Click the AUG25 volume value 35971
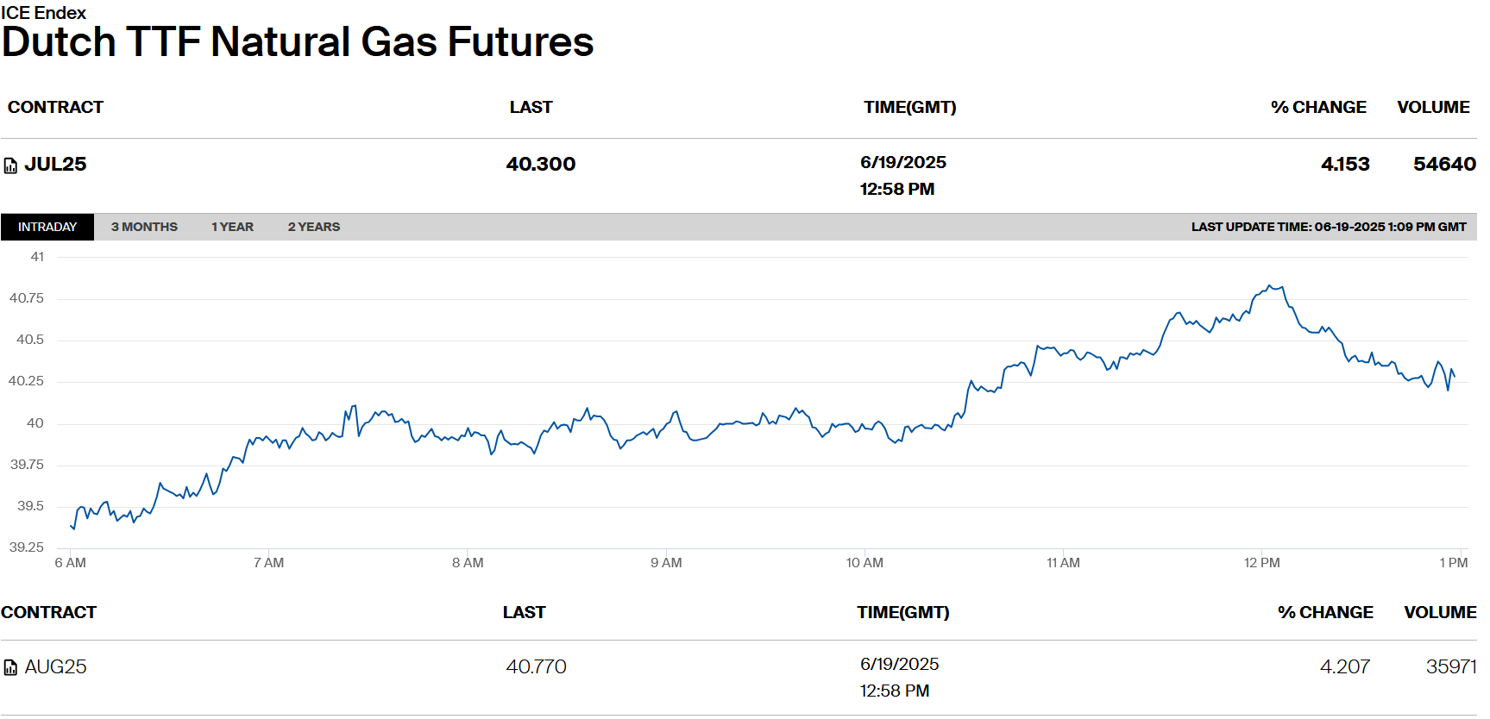Screen dimensions: 1490x719 point(1450,666)
